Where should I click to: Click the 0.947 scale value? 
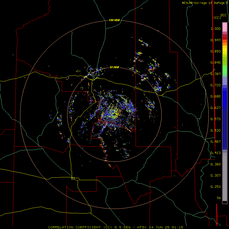pyautogui.click(x=216, y=40)
